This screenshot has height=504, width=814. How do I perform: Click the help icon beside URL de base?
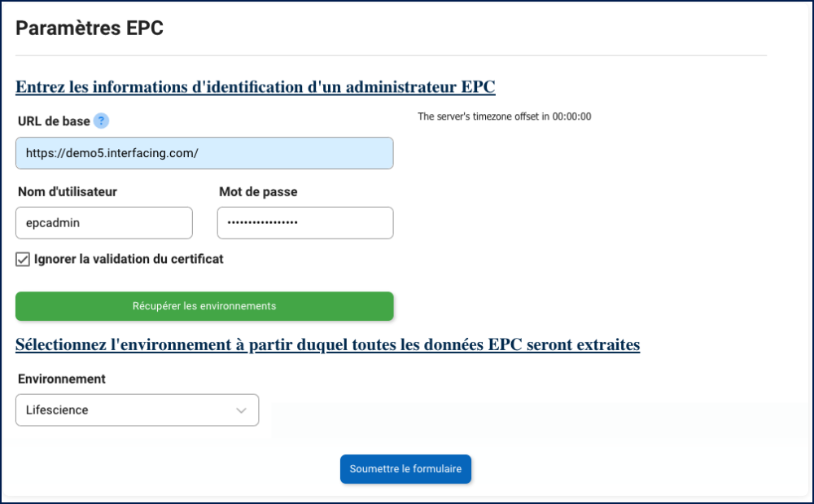(x=101, y=121)
